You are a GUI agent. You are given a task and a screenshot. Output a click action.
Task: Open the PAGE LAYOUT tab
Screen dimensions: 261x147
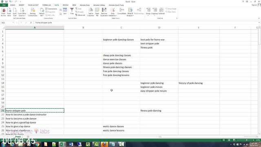point(33,5)
